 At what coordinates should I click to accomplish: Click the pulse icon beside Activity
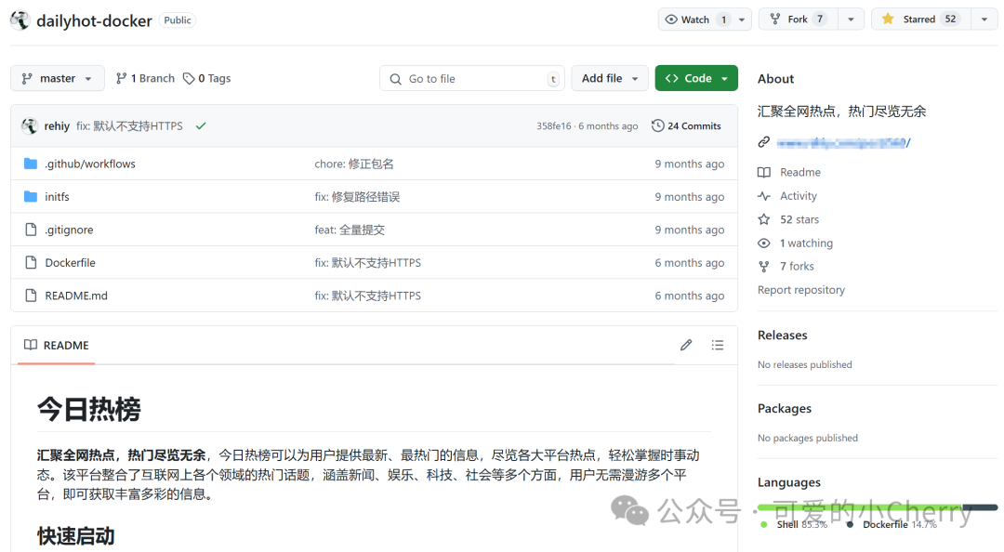pyautogui.click(x=764, y=196)
